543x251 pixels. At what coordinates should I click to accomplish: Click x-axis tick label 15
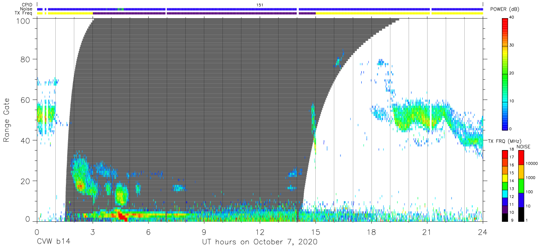(x=316, y=232)
